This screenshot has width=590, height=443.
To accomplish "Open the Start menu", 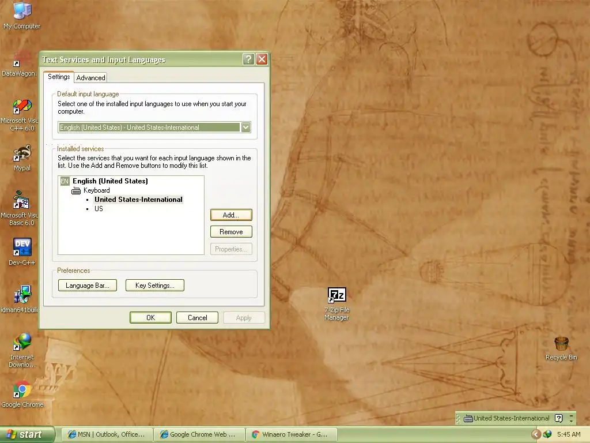I will (x=27, y=434).
